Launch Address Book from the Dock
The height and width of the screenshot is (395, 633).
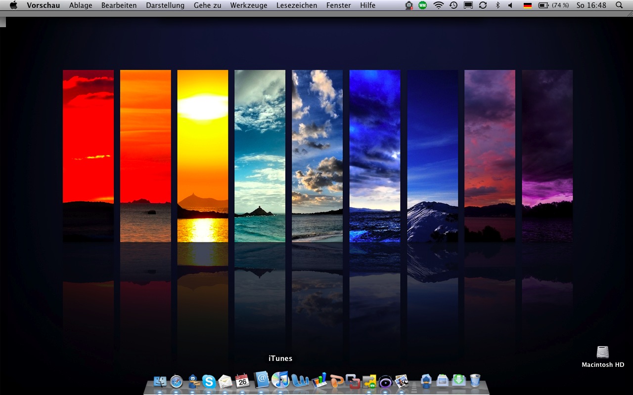pos(262,380)
